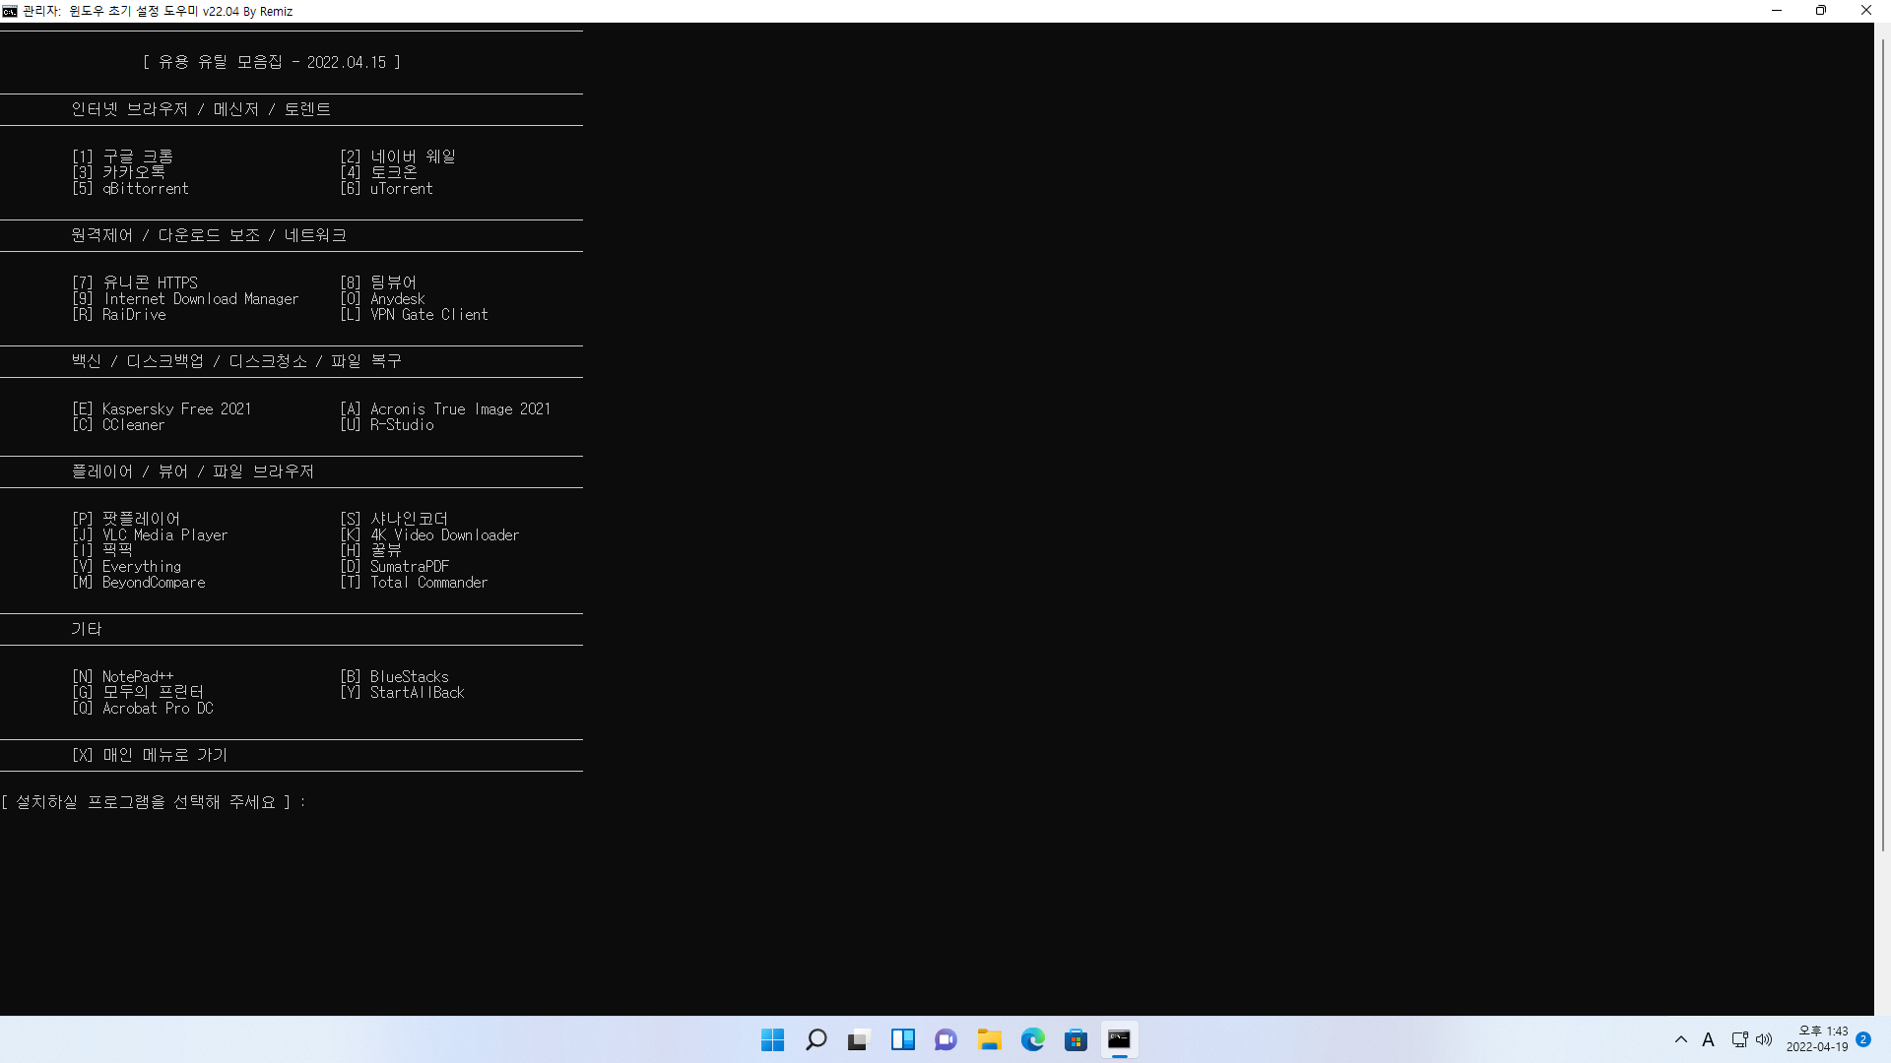Click the '[R] RaiDrive' entry
This screenshot has width=1891, height=1063.
[119, 315]
